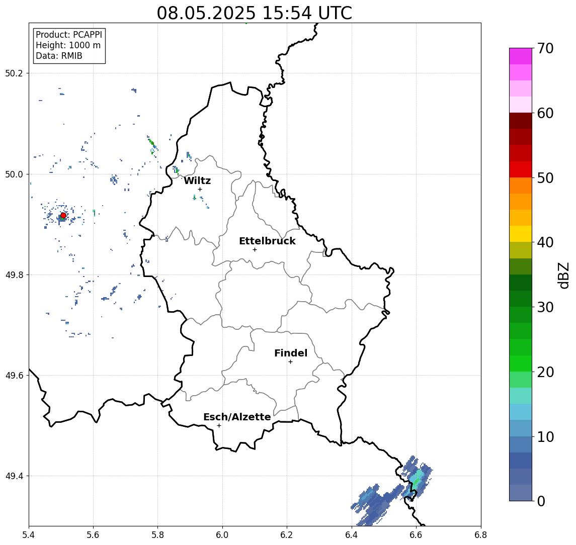This screenshot has width=576, height=545.
Task: Click the Findel station label
Action: pos(291,353)
